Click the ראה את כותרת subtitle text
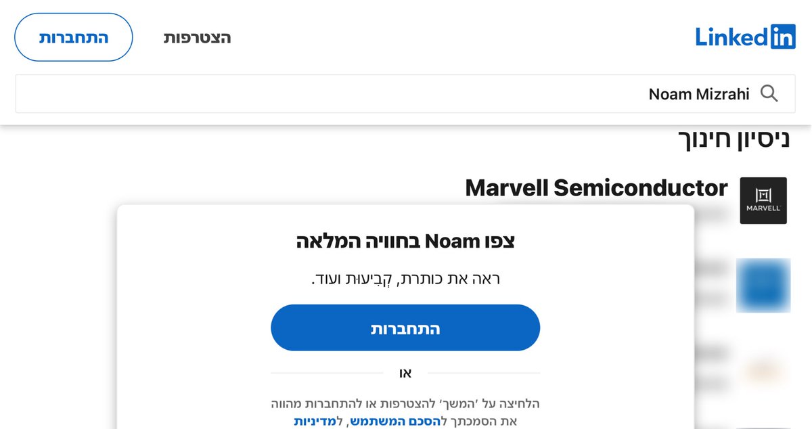The image size is (812, 429). (405, 279)
